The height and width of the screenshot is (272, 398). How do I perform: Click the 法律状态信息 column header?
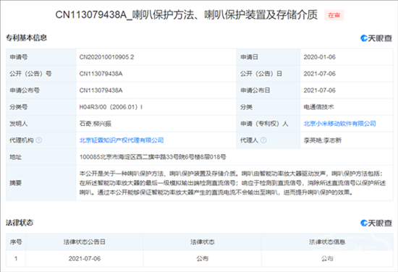(327, 242)
